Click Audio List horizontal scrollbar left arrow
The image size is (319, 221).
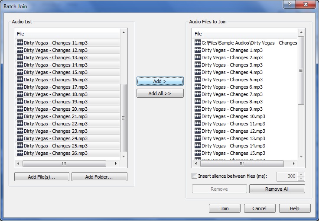(18, 163)
